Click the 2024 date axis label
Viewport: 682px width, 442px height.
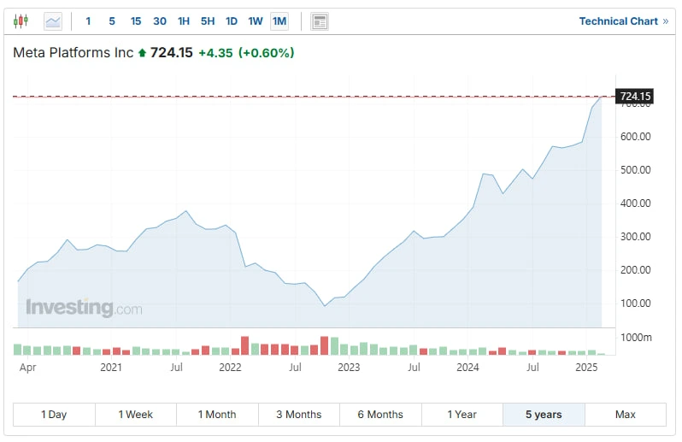click(467, 368)
